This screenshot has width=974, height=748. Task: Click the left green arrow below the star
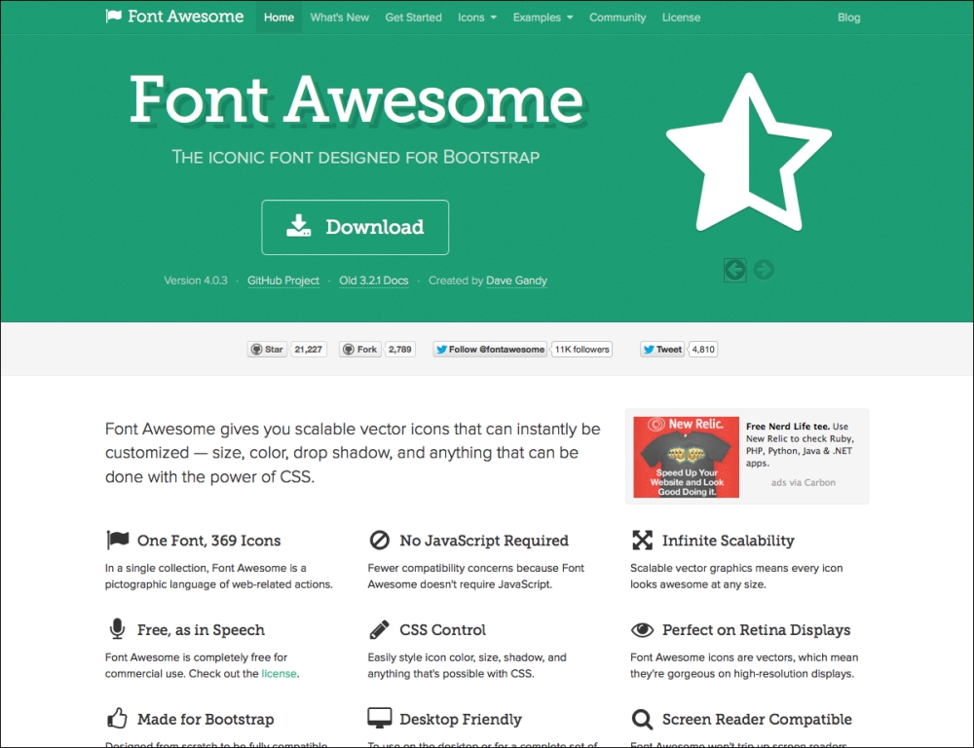click(735, 270)
